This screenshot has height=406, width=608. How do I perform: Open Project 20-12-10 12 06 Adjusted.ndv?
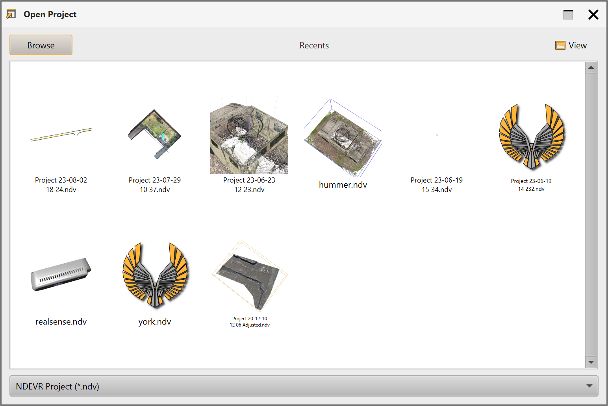[250, 275]
